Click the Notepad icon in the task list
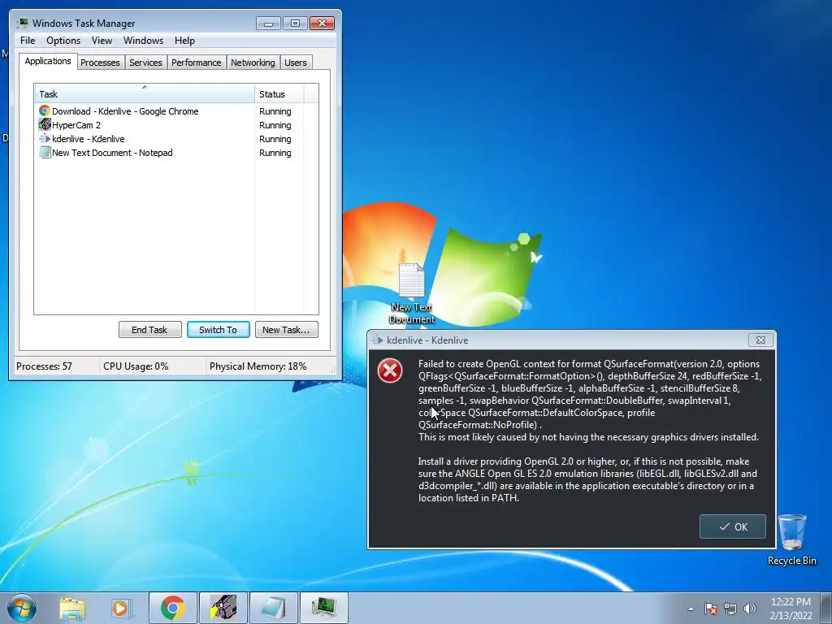This screenshot has width=832, height=624. [x=45, y=152]
